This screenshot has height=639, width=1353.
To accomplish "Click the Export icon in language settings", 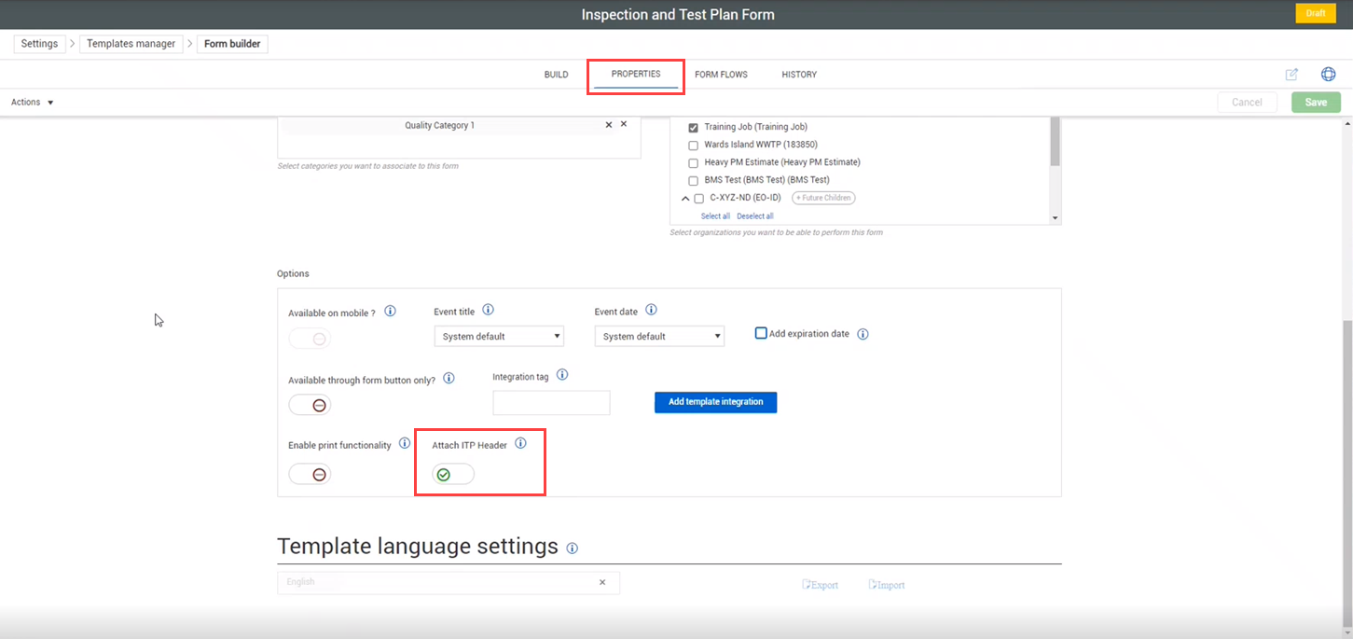I will click(820, 584).
